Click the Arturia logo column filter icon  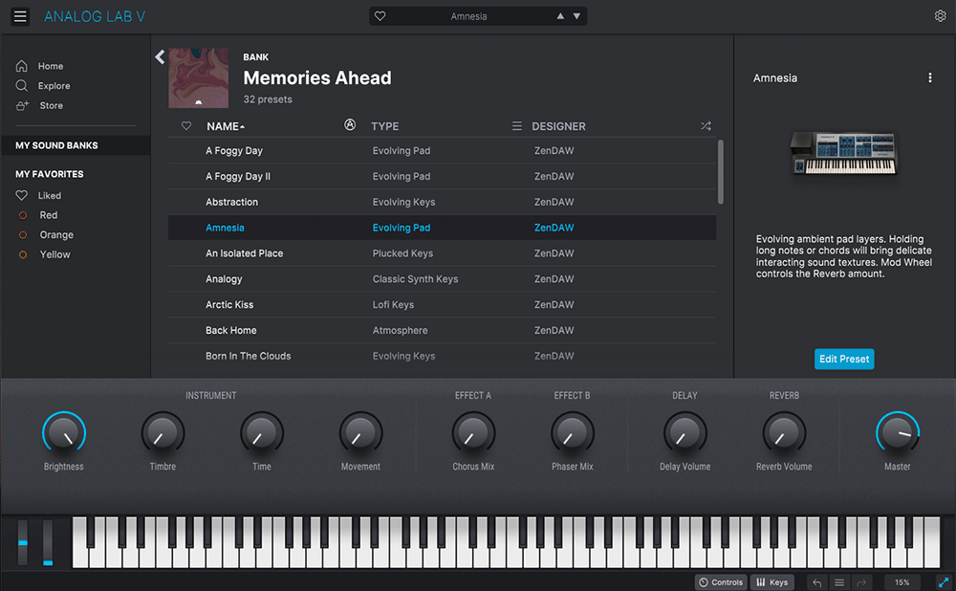(x=350, y=125)
